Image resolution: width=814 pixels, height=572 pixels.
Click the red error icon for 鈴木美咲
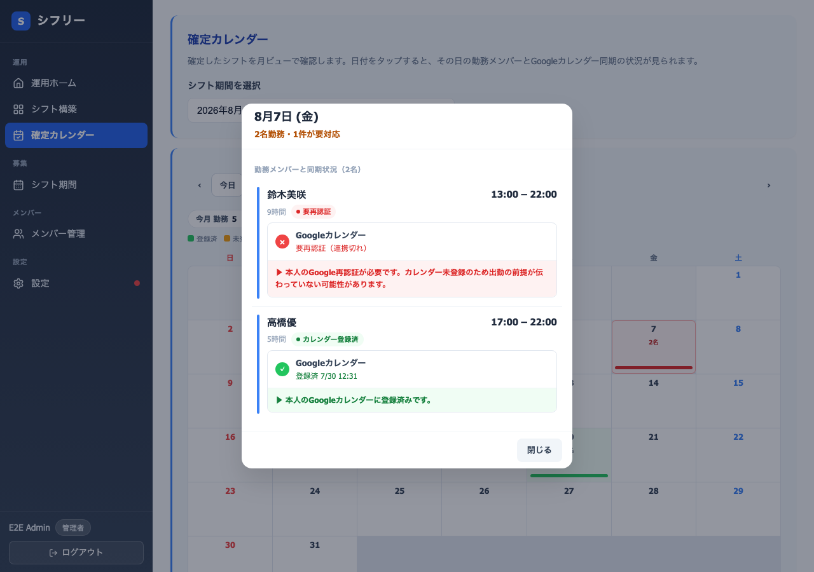pos(282,242)
